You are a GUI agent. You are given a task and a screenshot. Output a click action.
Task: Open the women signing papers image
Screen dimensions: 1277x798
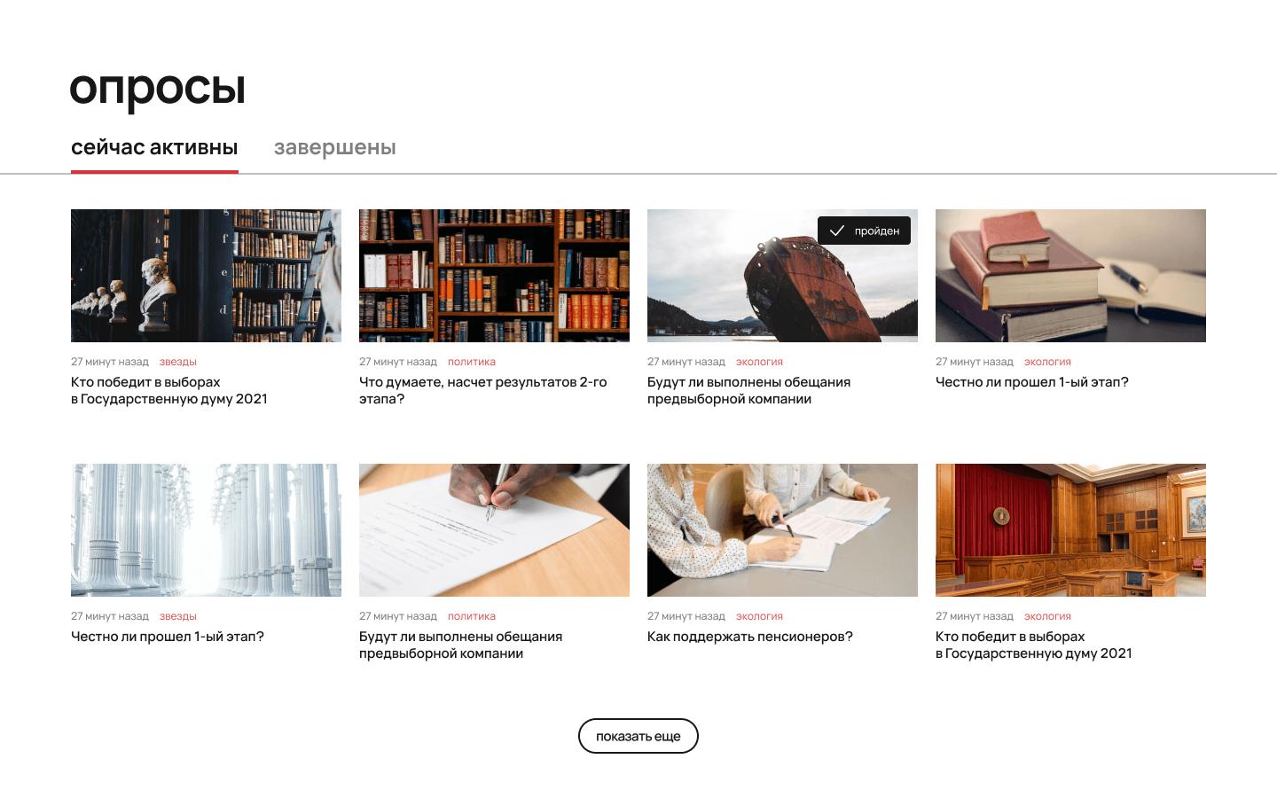782,530
